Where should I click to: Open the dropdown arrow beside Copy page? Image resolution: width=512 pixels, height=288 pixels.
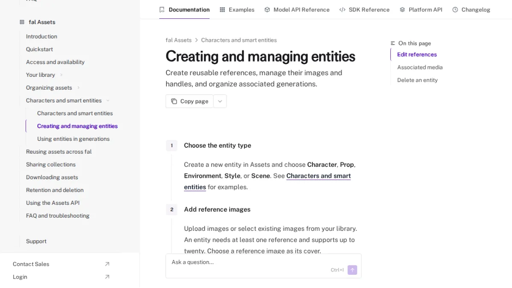pyautogui.click(x=220, y=102)
